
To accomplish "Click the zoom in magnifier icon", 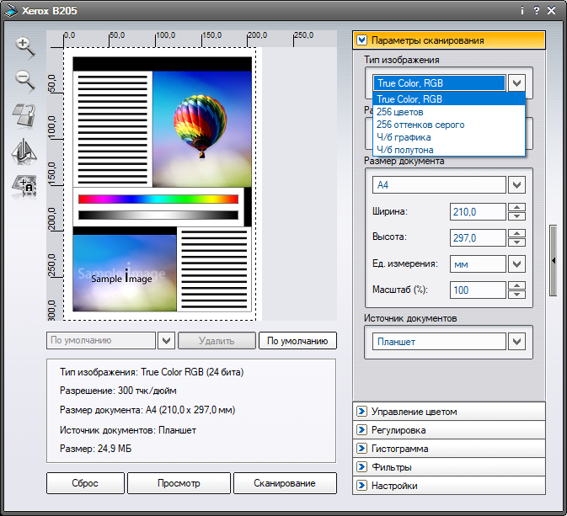I will pyautogui.click(x=24, y=46).
